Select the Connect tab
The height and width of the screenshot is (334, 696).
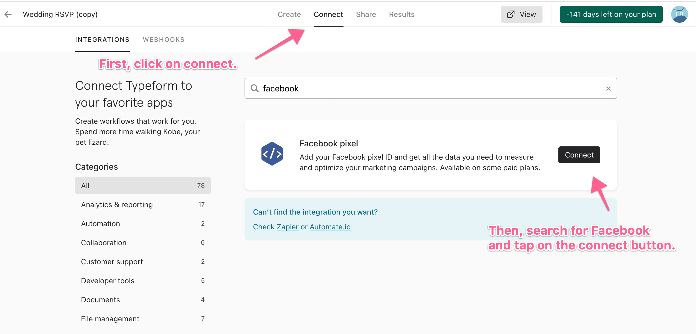pyautogui.click(x=328, y=14)
